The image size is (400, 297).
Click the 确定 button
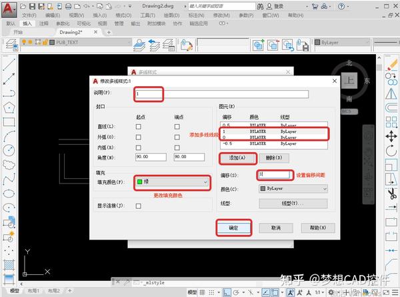(x=233, y=228)
